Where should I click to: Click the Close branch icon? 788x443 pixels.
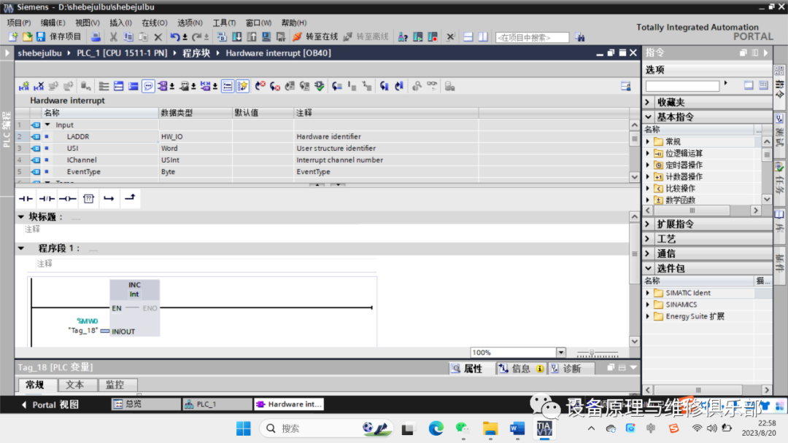click(x=129, y=198)
